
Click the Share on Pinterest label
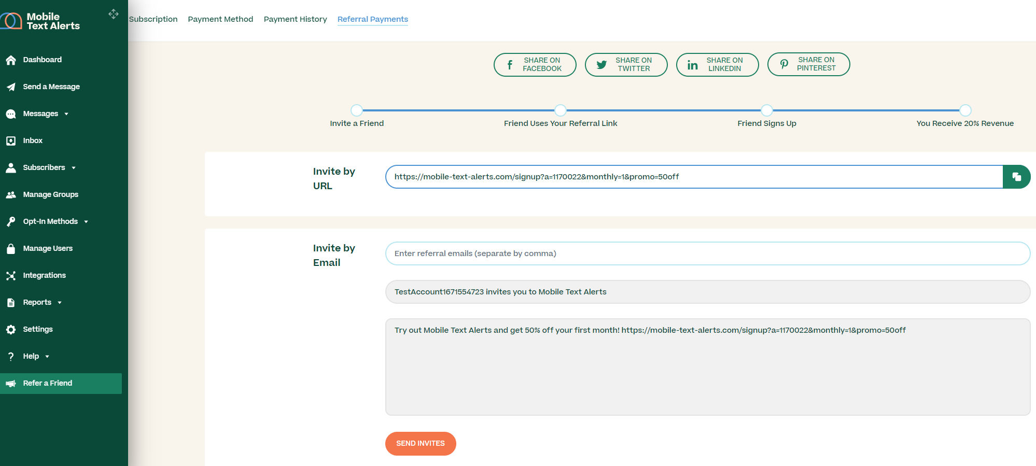point(816,64)
